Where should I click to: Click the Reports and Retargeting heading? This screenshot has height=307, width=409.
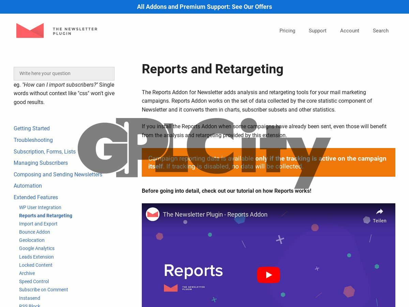click(212, 69)
